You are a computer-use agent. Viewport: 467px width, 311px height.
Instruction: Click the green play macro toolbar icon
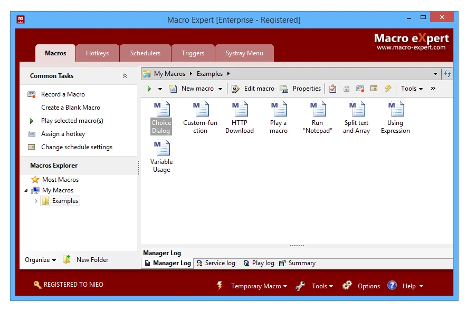(149, 89)
